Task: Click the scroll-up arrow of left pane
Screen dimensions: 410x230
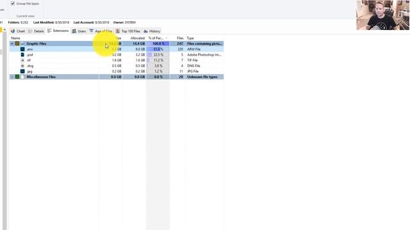Action: click(4, 30)
